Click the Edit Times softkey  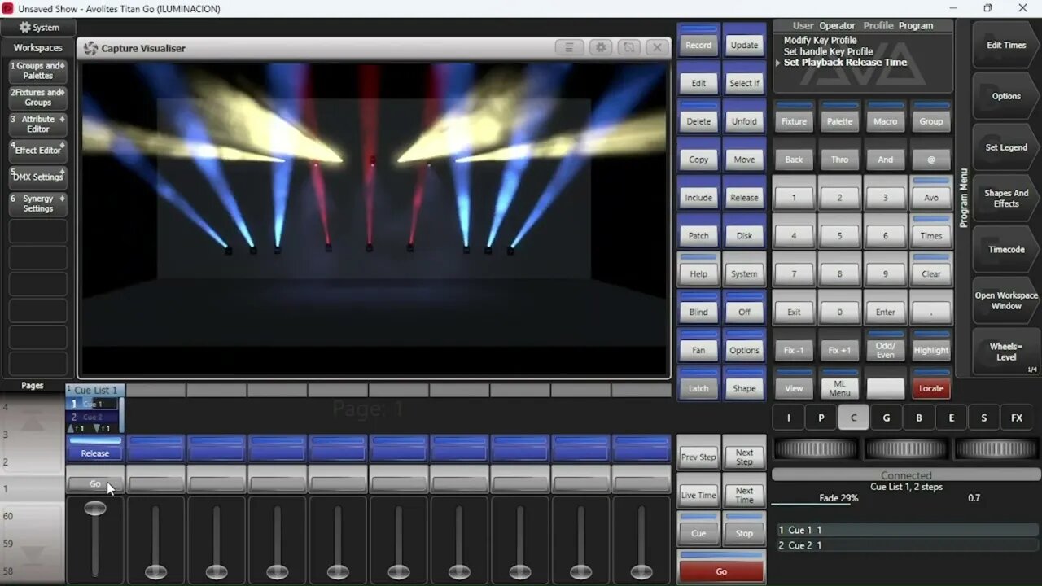[x=1006, y=45]
